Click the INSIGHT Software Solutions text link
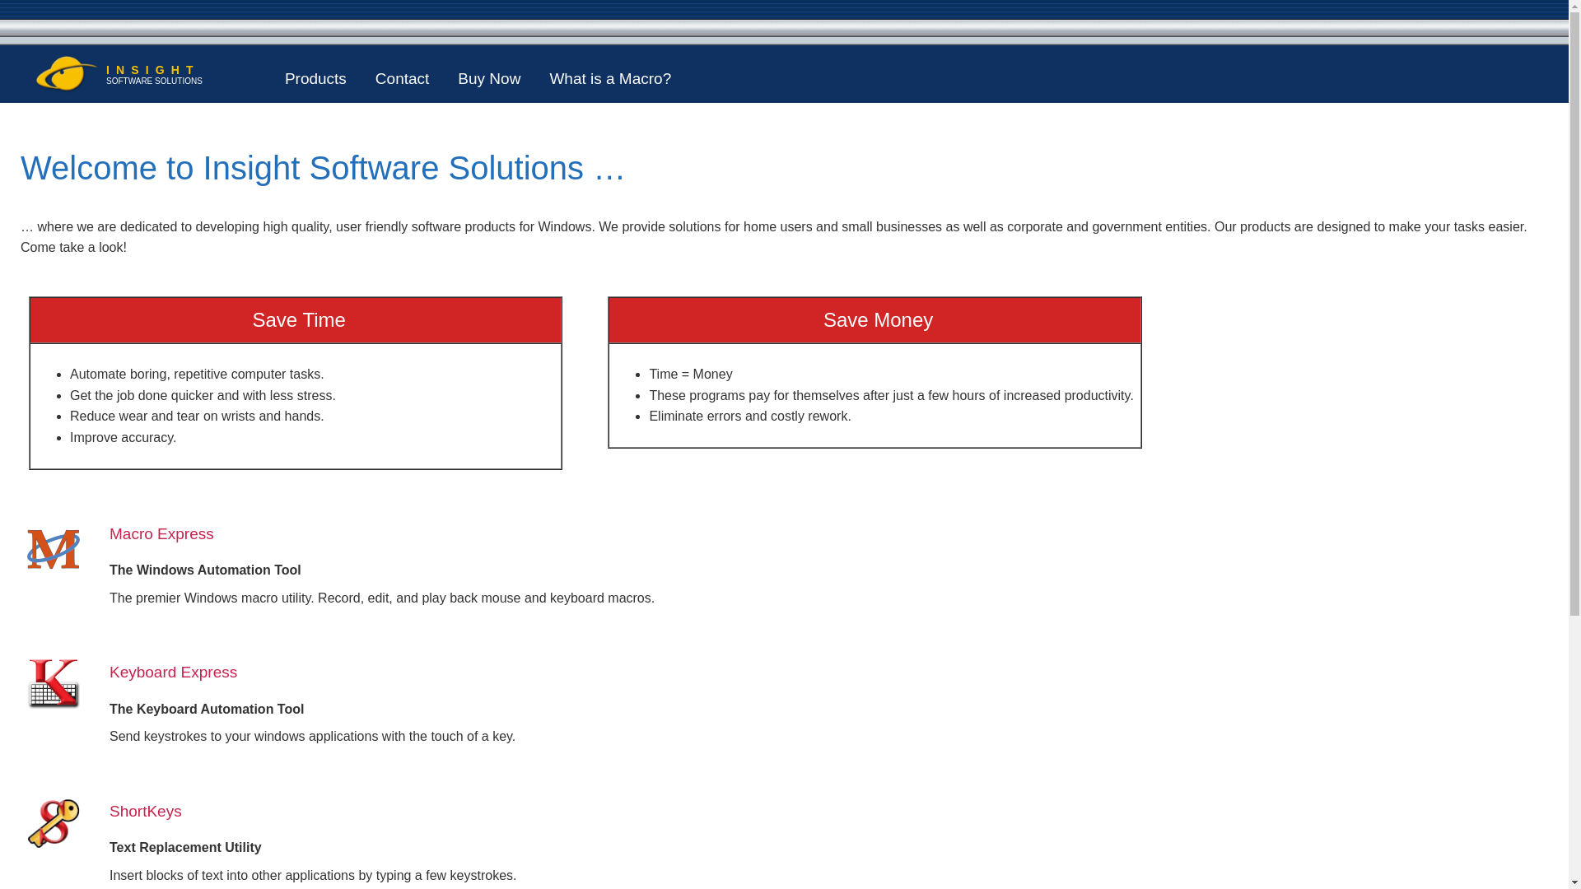 154,75
